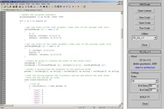
Task: Click the Paste clipboard icon
Action: [x=31, y=7]
